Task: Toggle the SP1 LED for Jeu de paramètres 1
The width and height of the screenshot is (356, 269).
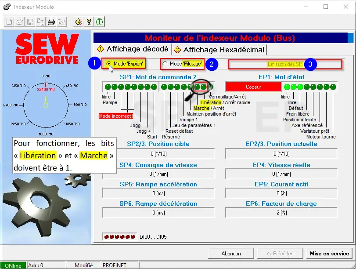Action: [177, 87]
